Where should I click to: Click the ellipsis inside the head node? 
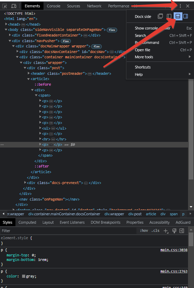23,25
